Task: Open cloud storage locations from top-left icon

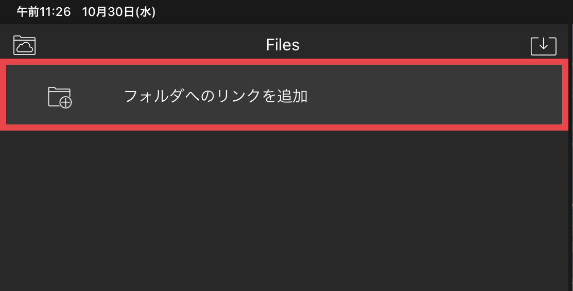Action: (24, 45)
